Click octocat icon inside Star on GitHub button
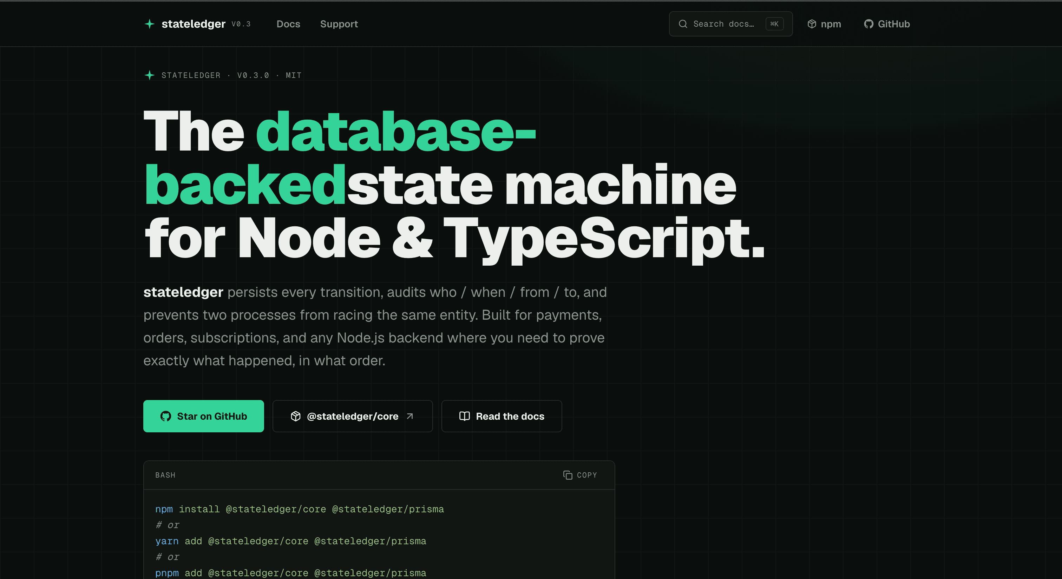 [166, 416]
